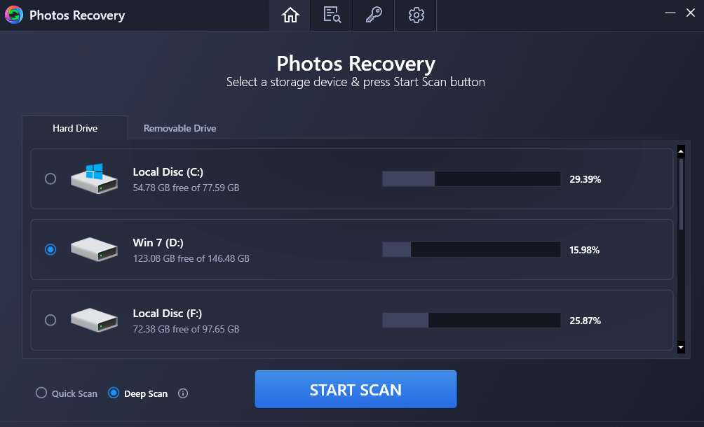Open the scan log panel icon
This screenshot has width=704, height=427.
coord(331,15)
